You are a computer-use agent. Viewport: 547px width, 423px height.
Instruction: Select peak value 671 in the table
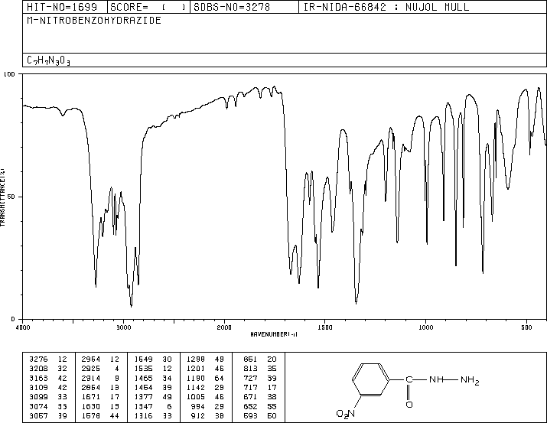coord(250,397)
